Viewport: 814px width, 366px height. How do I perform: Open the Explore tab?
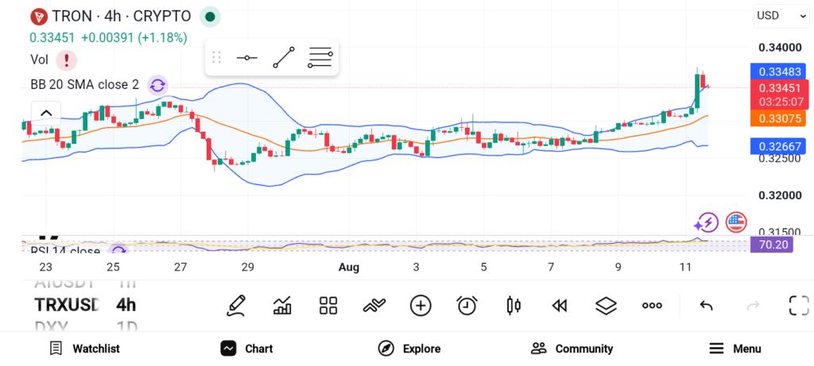[409, 349]
